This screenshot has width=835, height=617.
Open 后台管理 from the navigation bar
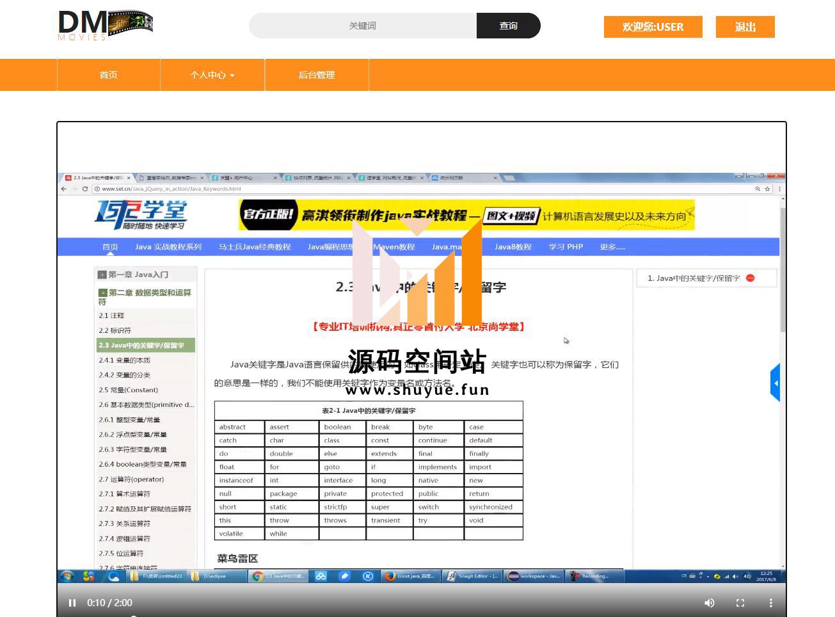(x=317, y=75)
